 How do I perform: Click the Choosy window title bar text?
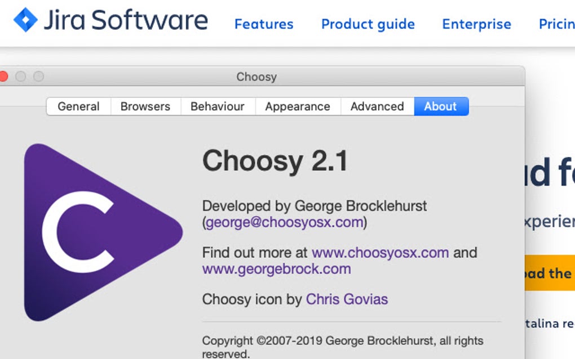point(256,77)
